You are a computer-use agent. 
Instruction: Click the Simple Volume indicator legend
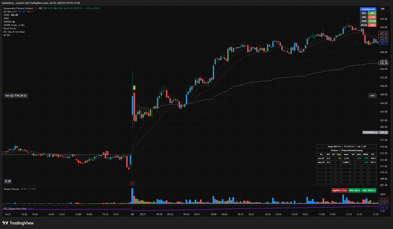tap(11, 189)
